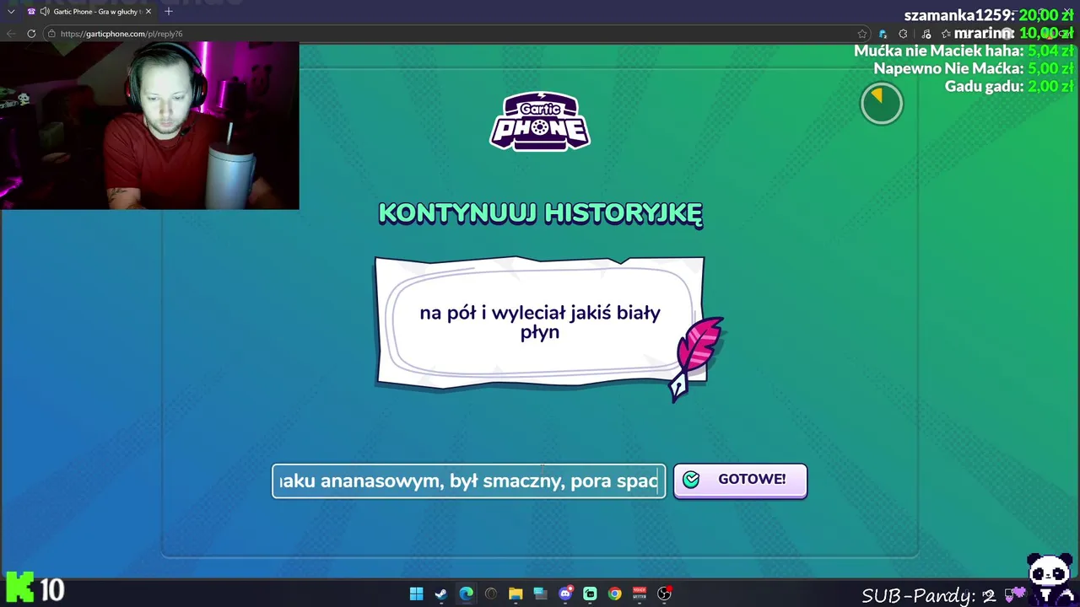Click the Mućka nie Maciek haha donation

pos(964,51)
